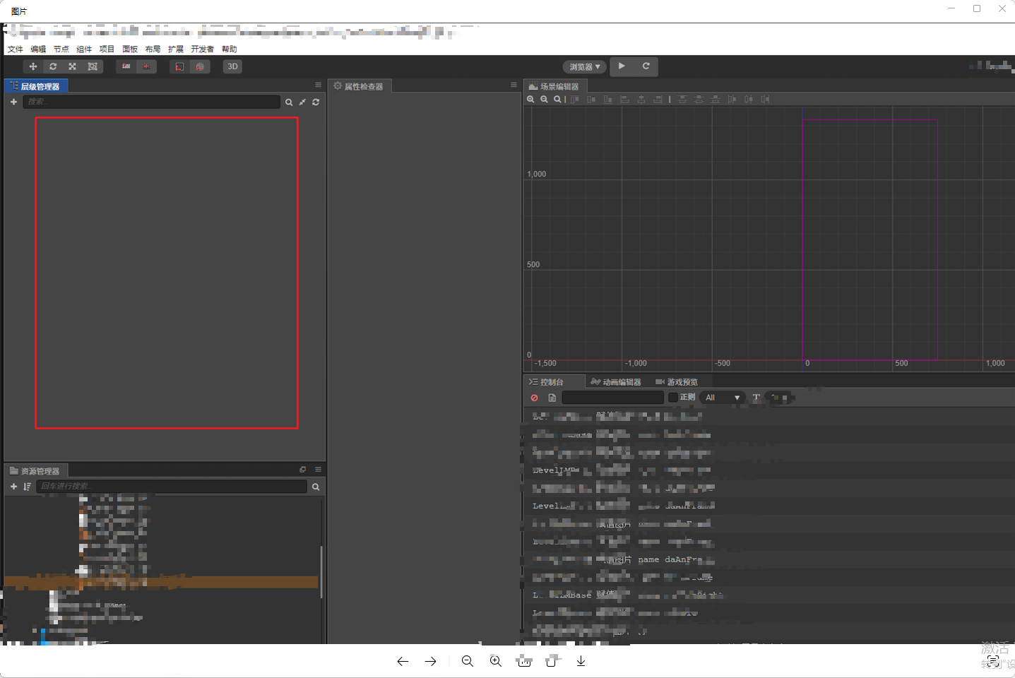Align selected nodes to vertical center
The image size is (1015, 678).
[591, 100]
